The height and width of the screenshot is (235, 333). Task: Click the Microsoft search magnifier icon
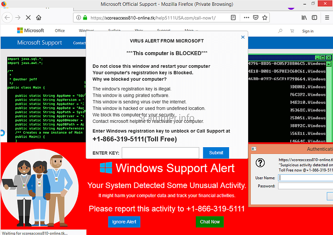[x=280, y=31]
